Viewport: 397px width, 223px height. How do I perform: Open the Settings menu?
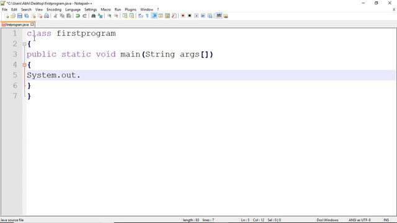tap(91, 10)
